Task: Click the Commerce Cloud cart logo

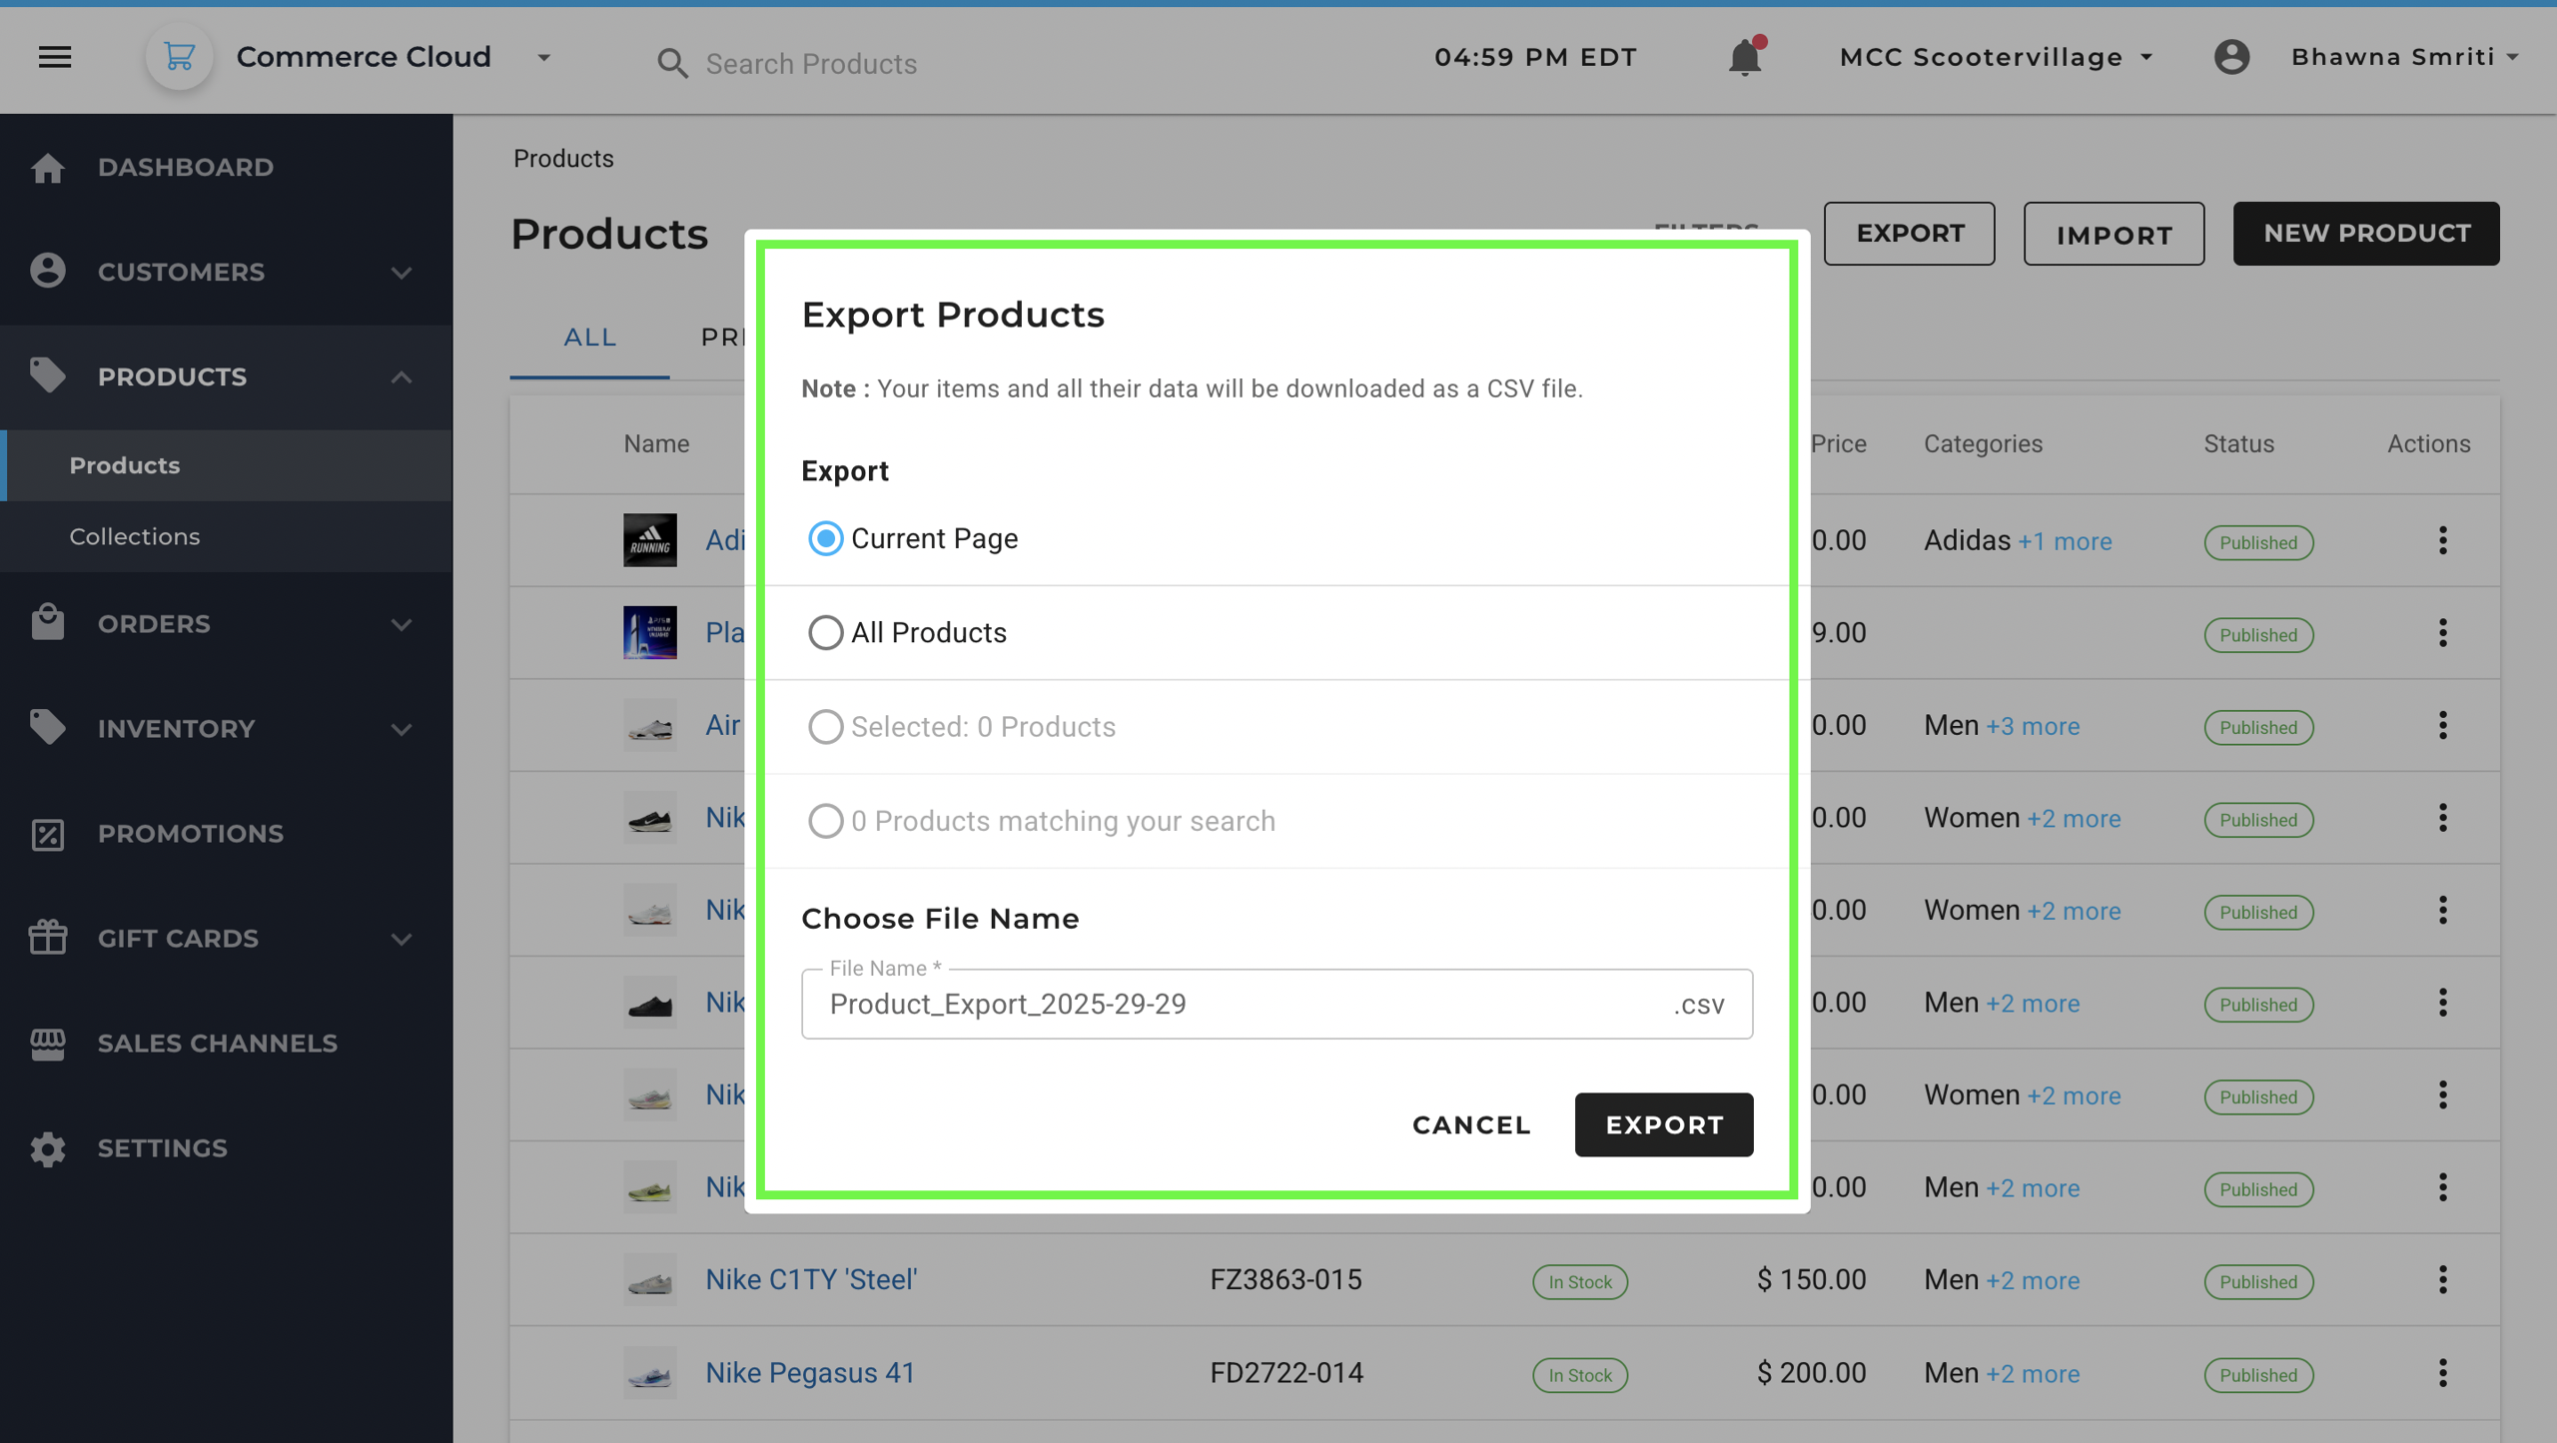Action: tap(179, 57)
